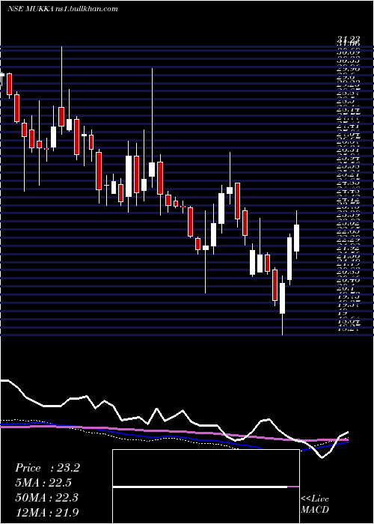The image size is (374, 524).
Task: Click the pink moving average line
Action: click(x=174, y=432)
